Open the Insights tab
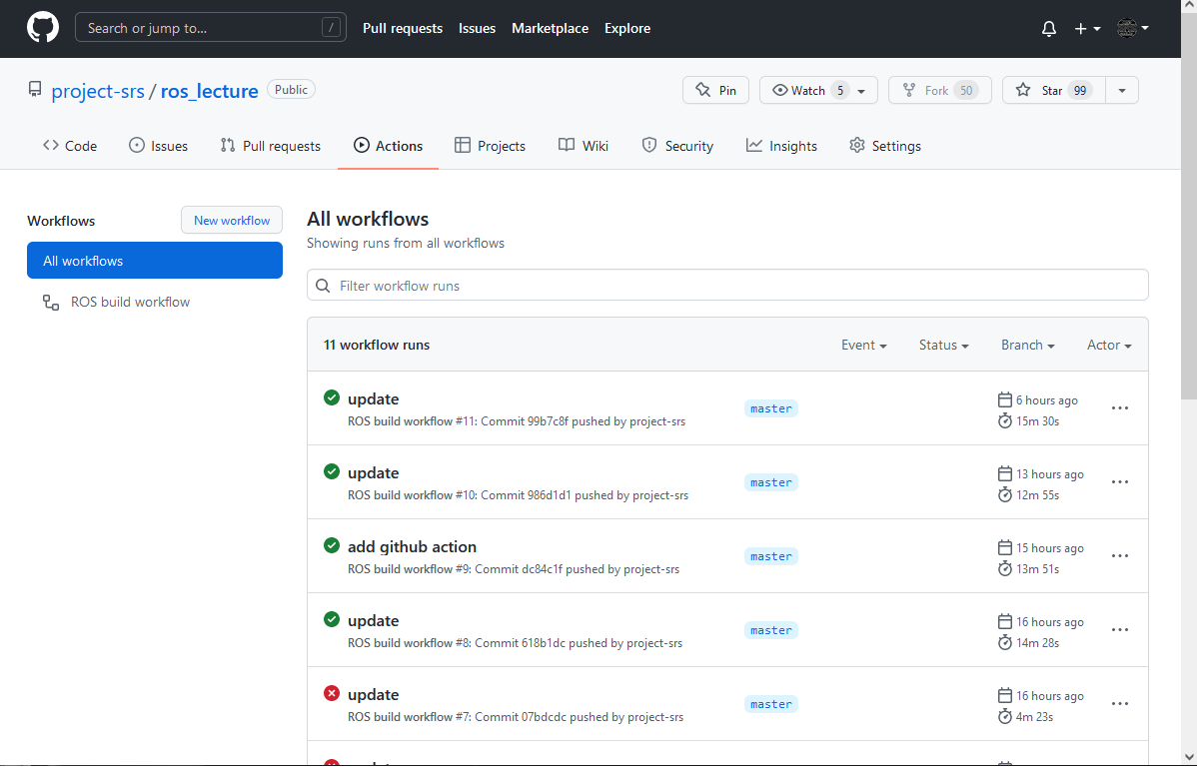The height and width of the screenshot is (767, 1197). pyautogui.click(x=781, y=146)
